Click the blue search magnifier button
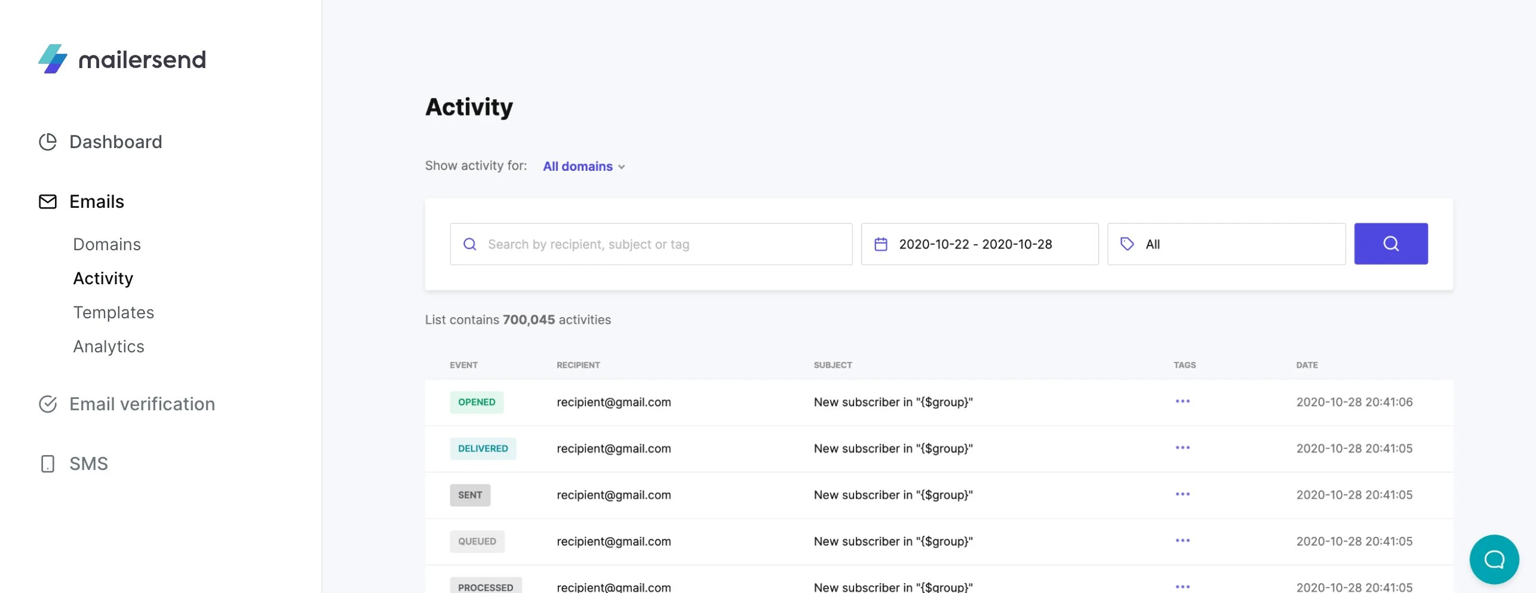1536x593 pixels. 1390,244
